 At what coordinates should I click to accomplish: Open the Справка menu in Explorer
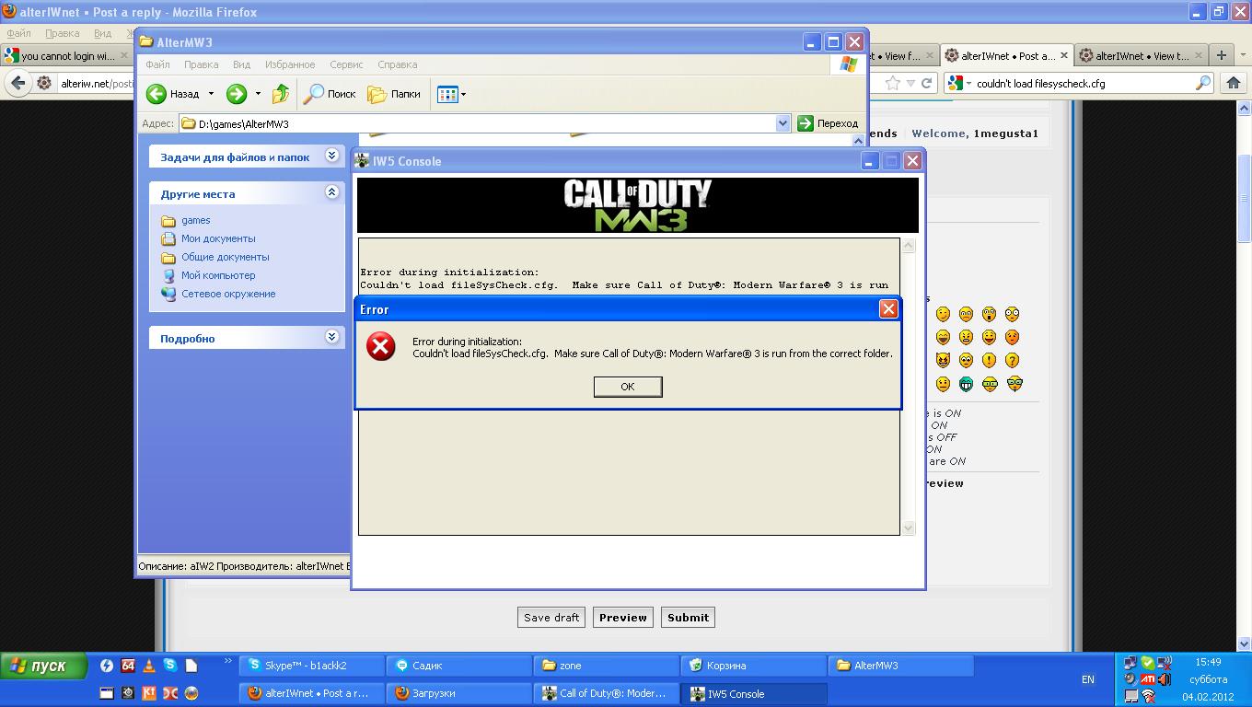pyautogui.click(x=398, y=64)
